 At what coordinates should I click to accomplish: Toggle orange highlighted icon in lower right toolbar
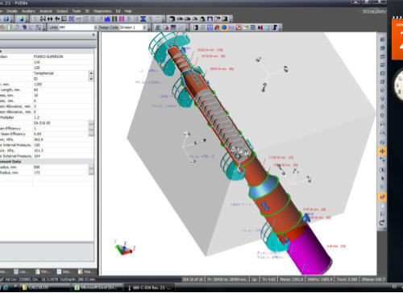coord(382,197)
